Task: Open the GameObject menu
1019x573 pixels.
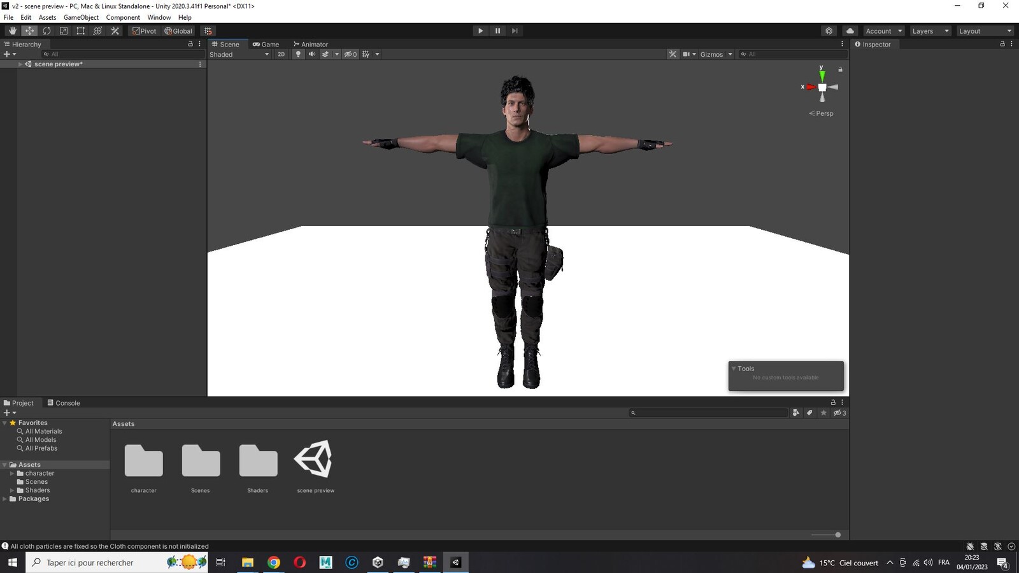Action: [81, 17]
